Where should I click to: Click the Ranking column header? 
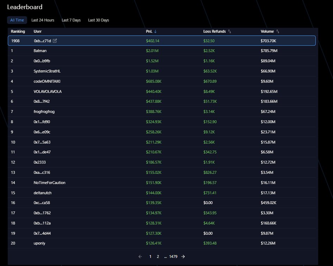(x=18, y=31)
